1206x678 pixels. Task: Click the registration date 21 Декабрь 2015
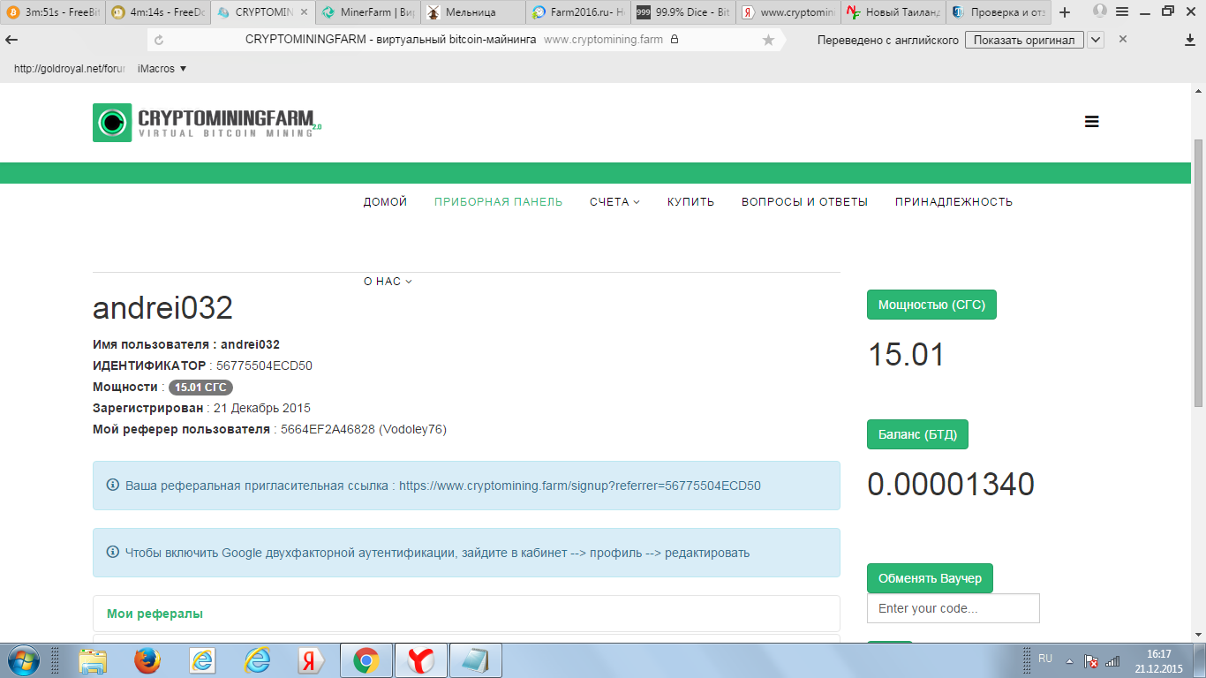point(262,408)
